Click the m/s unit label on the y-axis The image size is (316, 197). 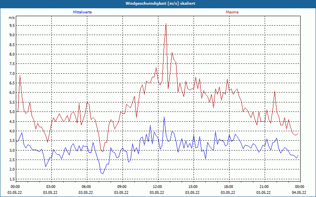12,18
